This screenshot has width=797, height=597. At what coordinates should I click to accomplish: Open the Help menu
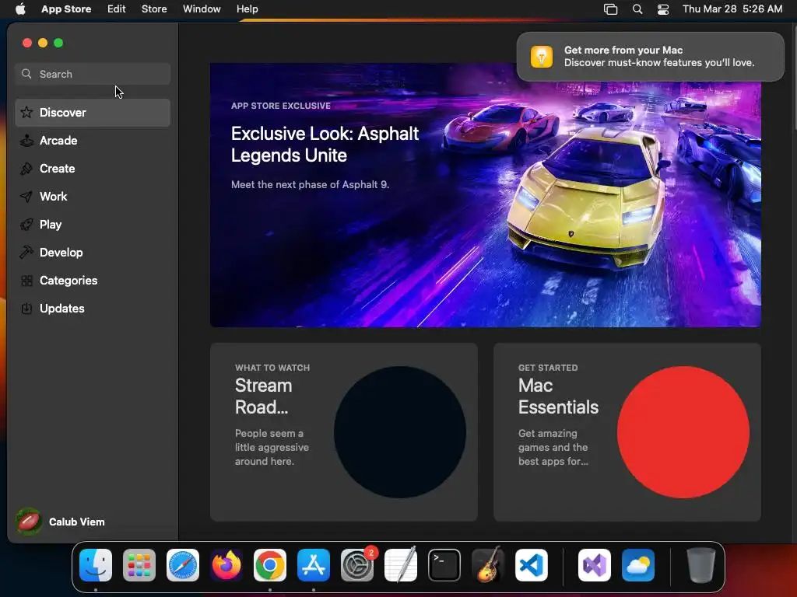[x=247, y=9]
